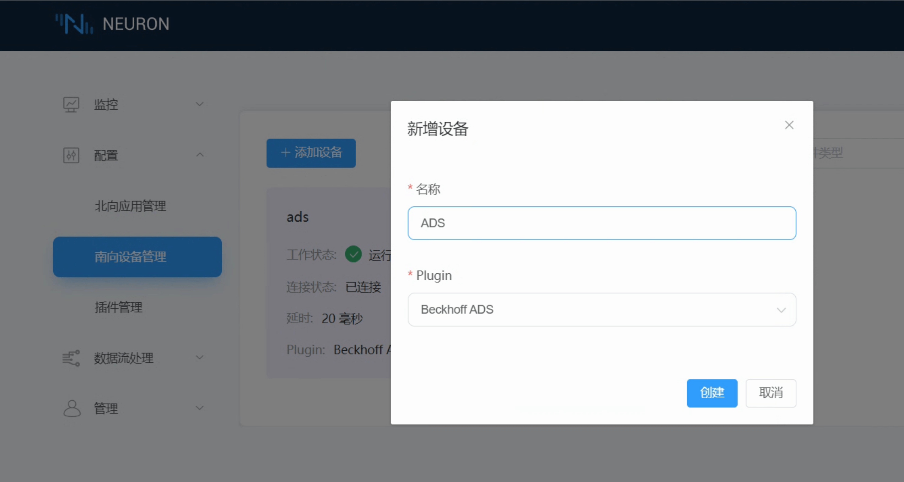
Task: Click the 取消 cancel button
Action: pyautogui.click(x=771, y=393)
